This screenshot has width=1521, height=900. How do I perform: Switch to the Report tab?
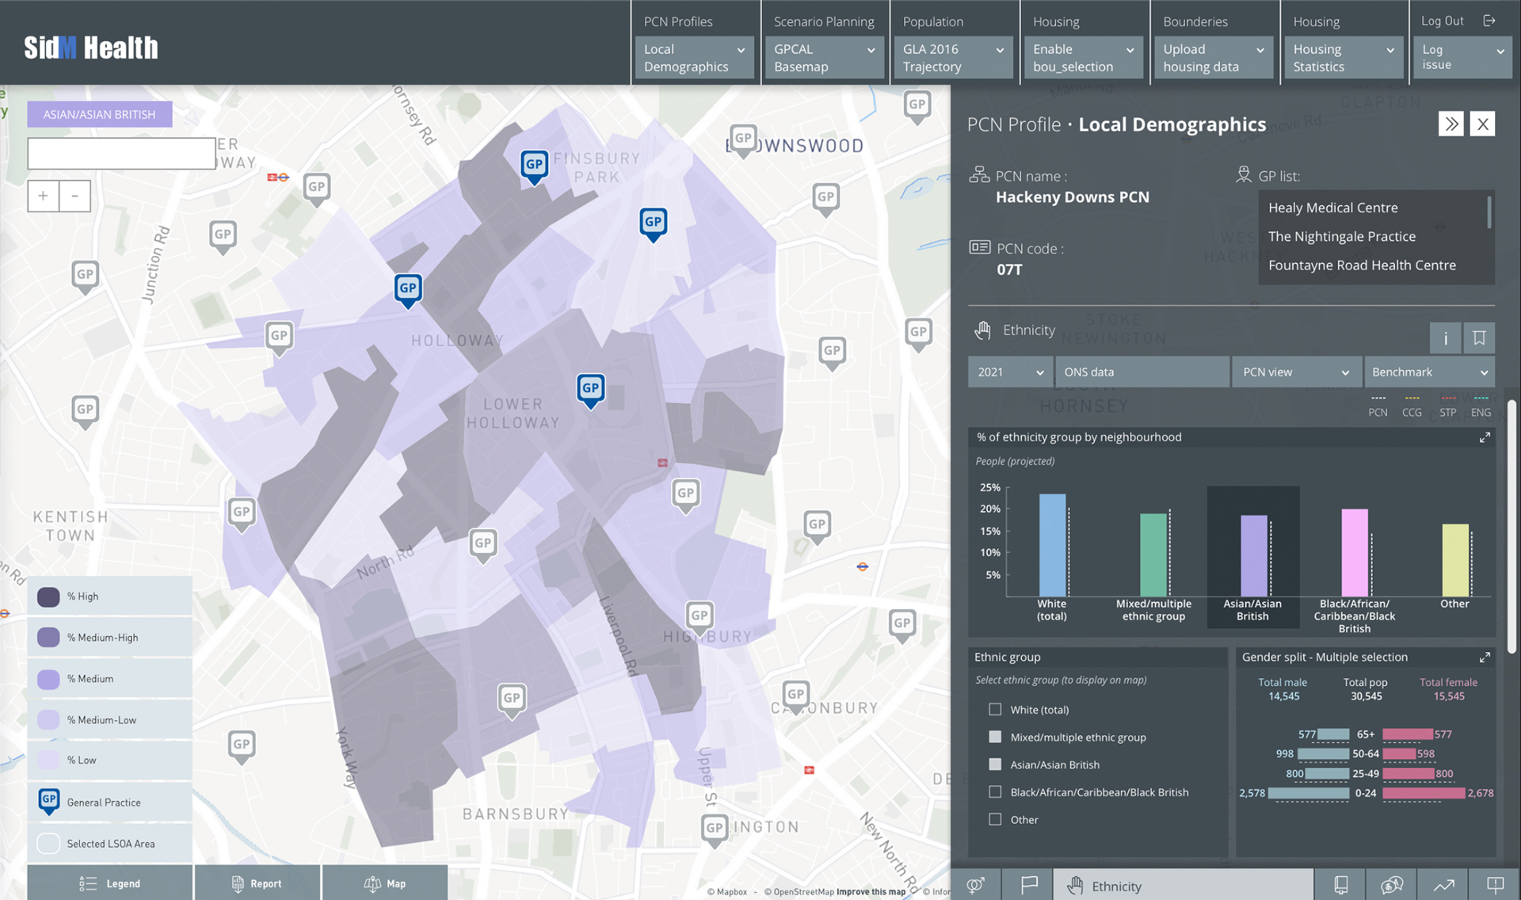[257, 883]
